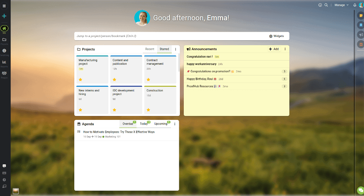Open the Everything globe icon
Screen dimensions: 364x196
(4, 51)
